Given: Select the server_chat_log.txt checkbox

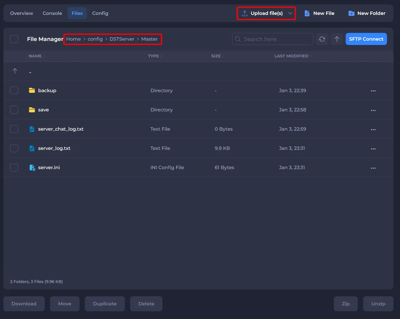Looking at the screenshot, I should [14, 129].
